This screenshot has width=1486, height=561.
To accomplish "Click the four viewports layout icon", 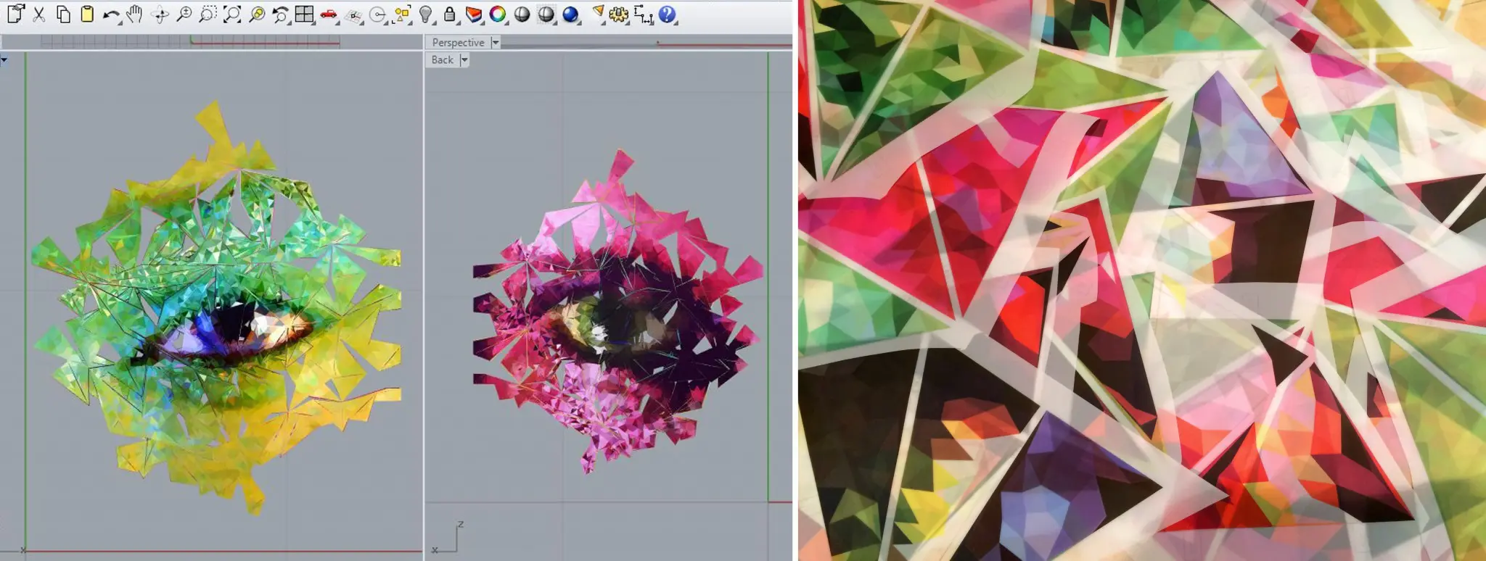I will 305,14.
